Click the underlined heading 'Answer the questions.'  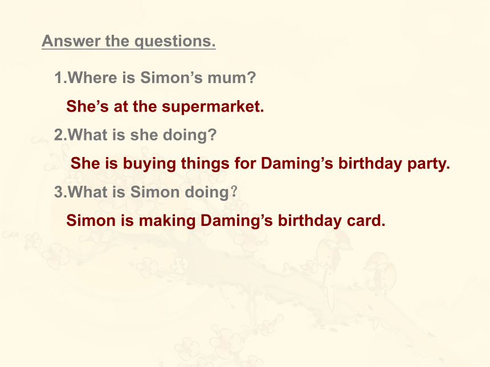(129, 41)
